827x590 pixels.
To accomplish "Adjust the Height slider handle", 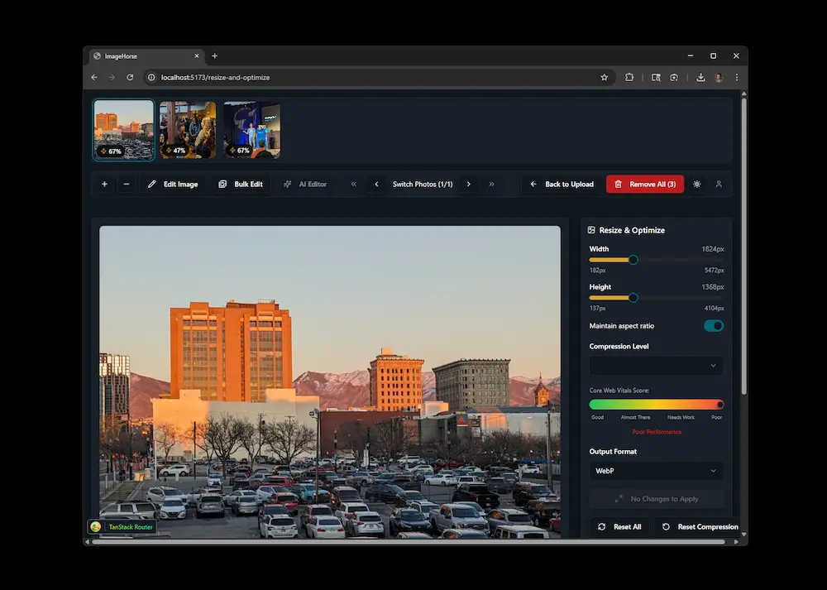I will pos(633,298).
